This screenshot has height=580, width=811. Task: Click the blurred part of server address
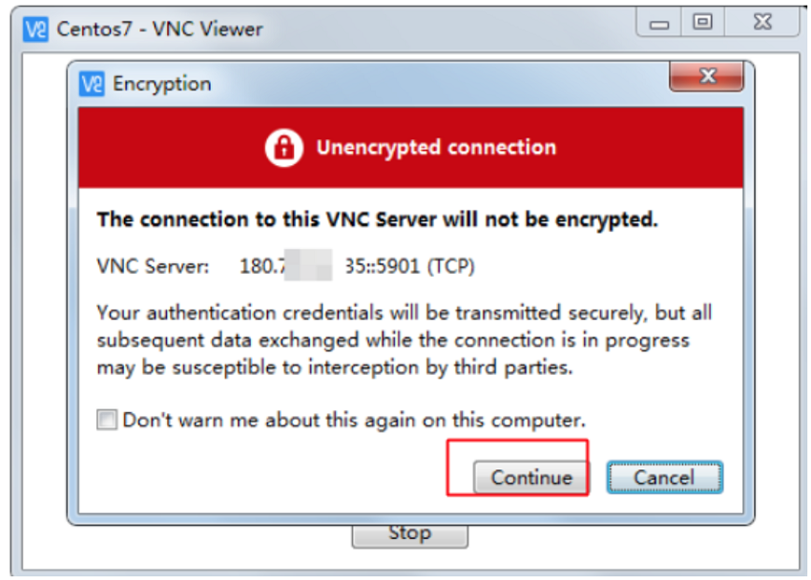pos(308,264)
